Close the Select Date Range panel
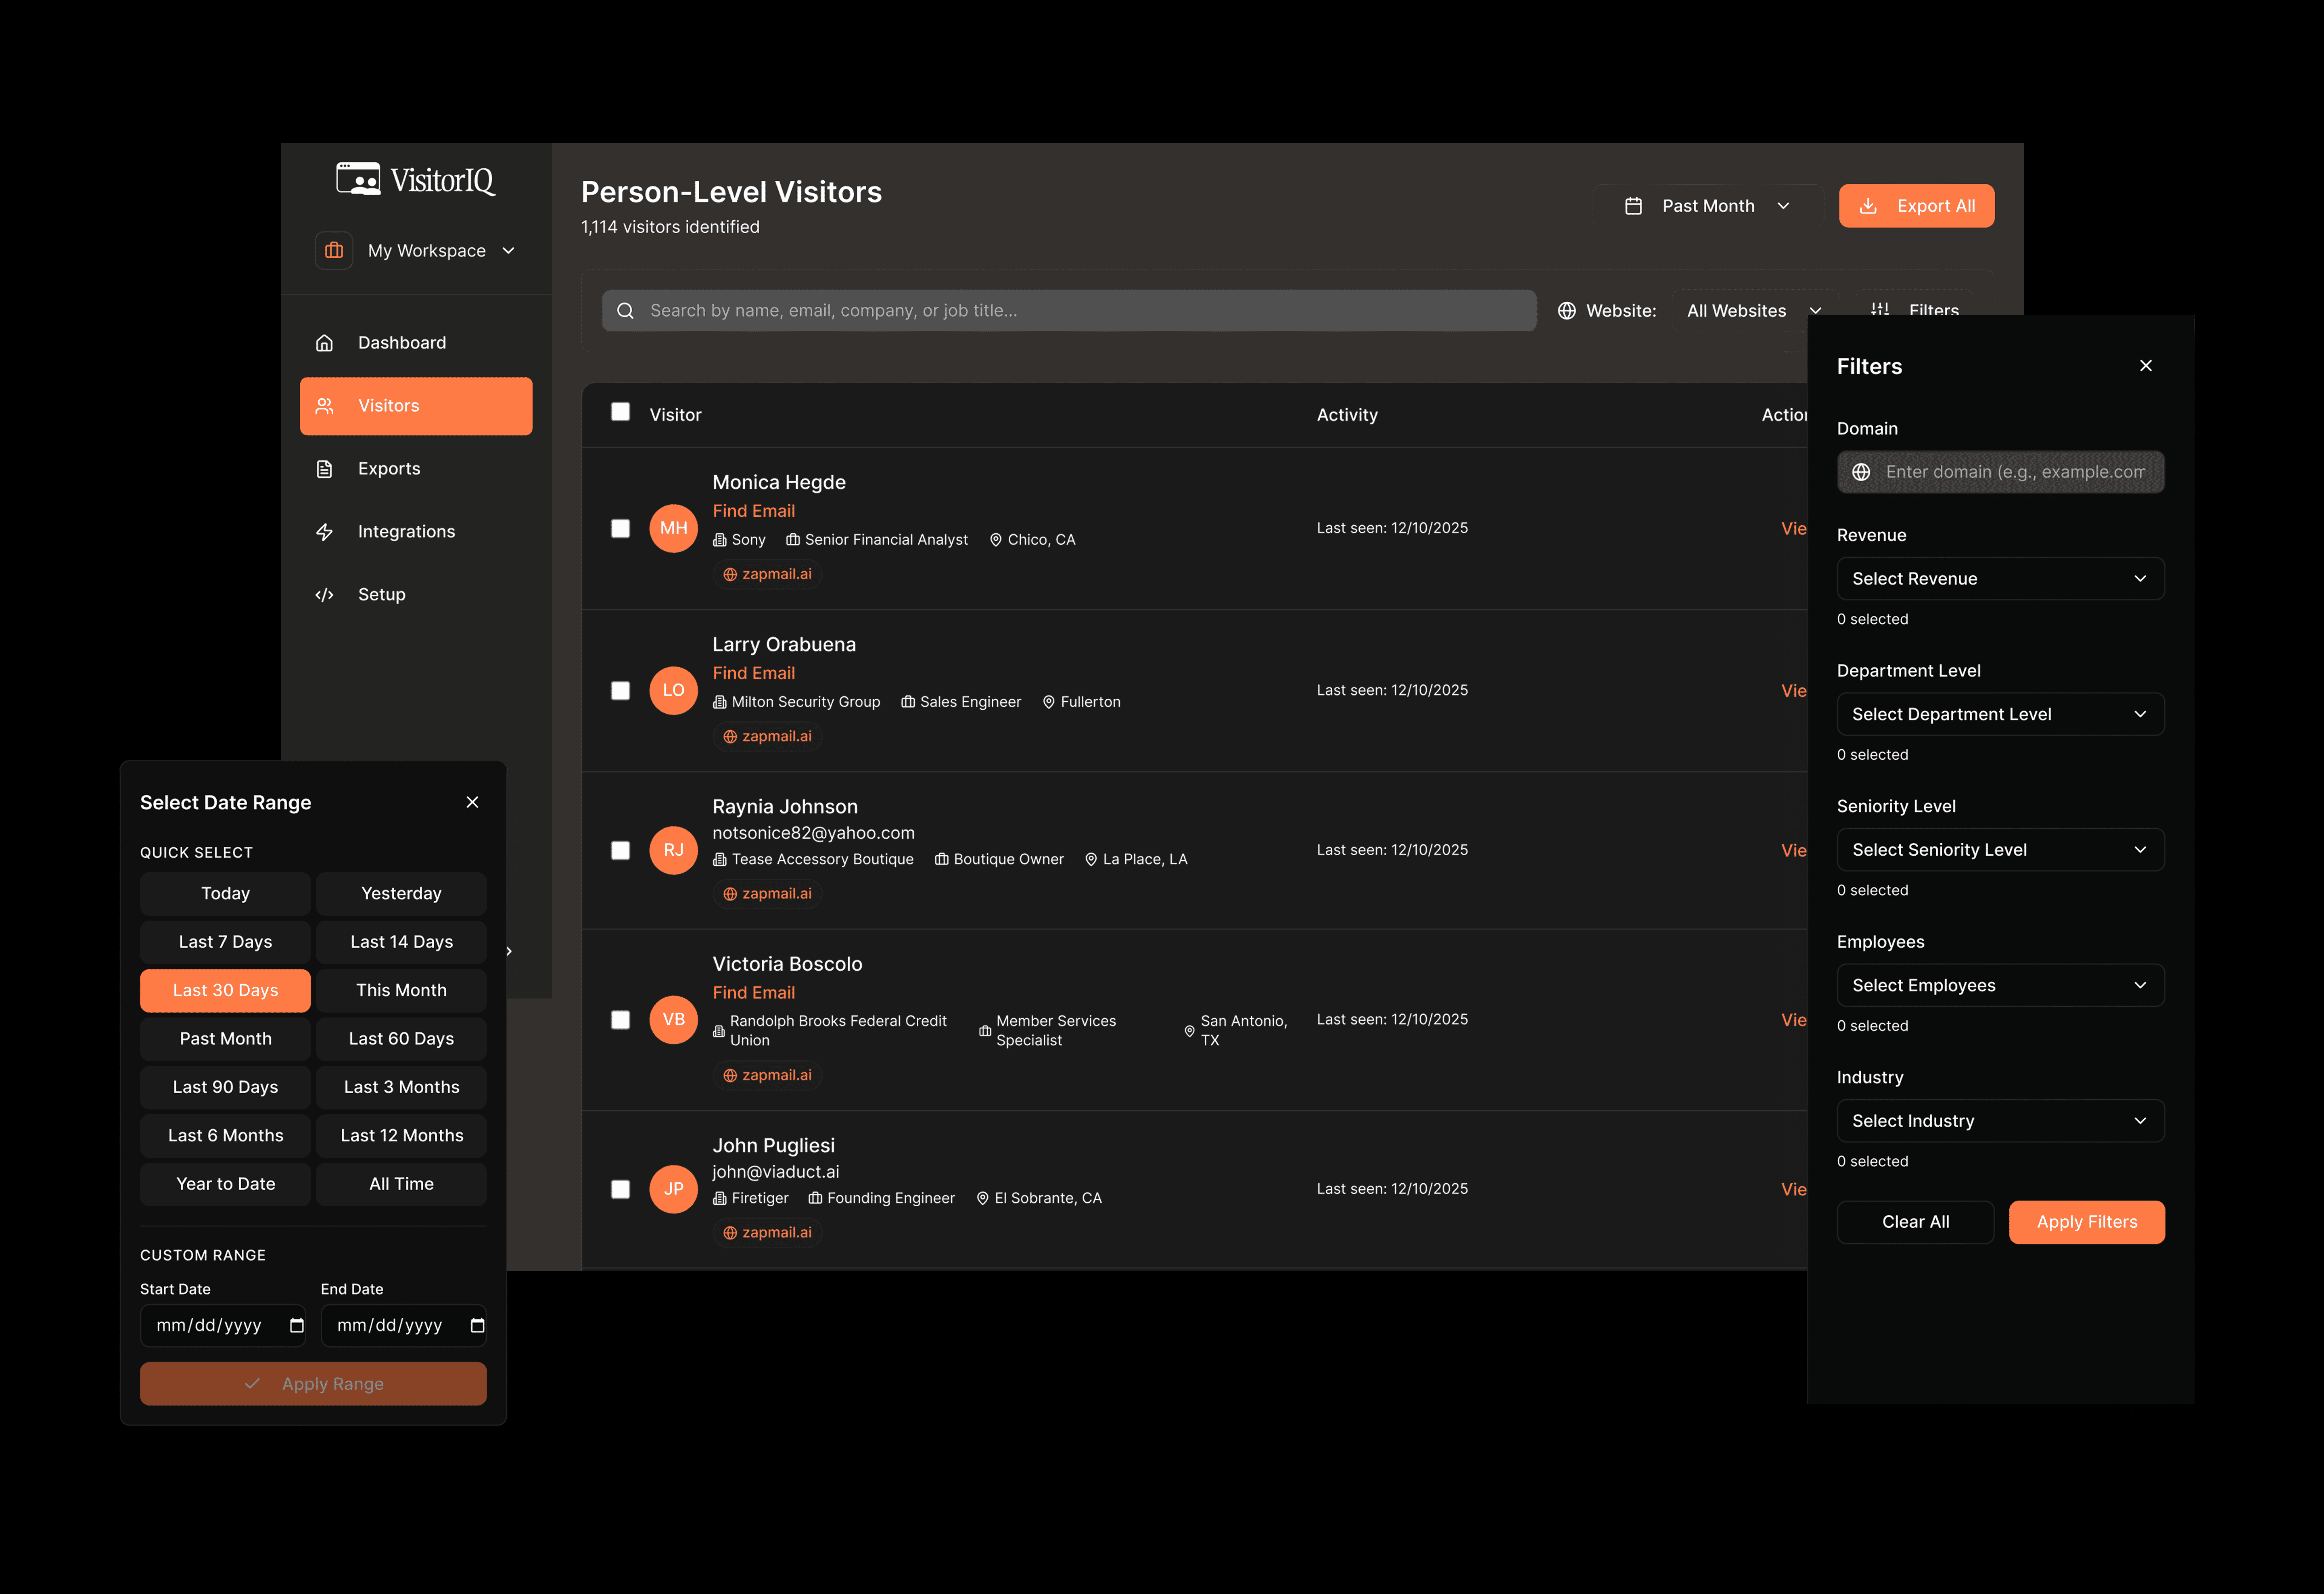2324x1594 pixels. 472,802
